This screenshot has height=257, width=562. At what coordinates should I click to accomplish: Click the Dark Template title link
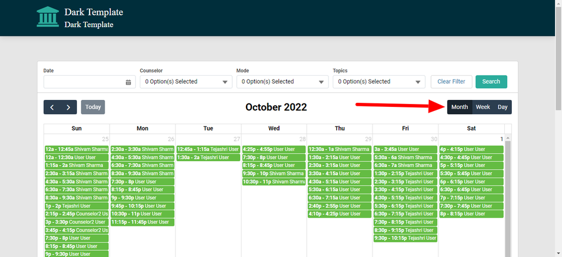click(x=94, y=12)
